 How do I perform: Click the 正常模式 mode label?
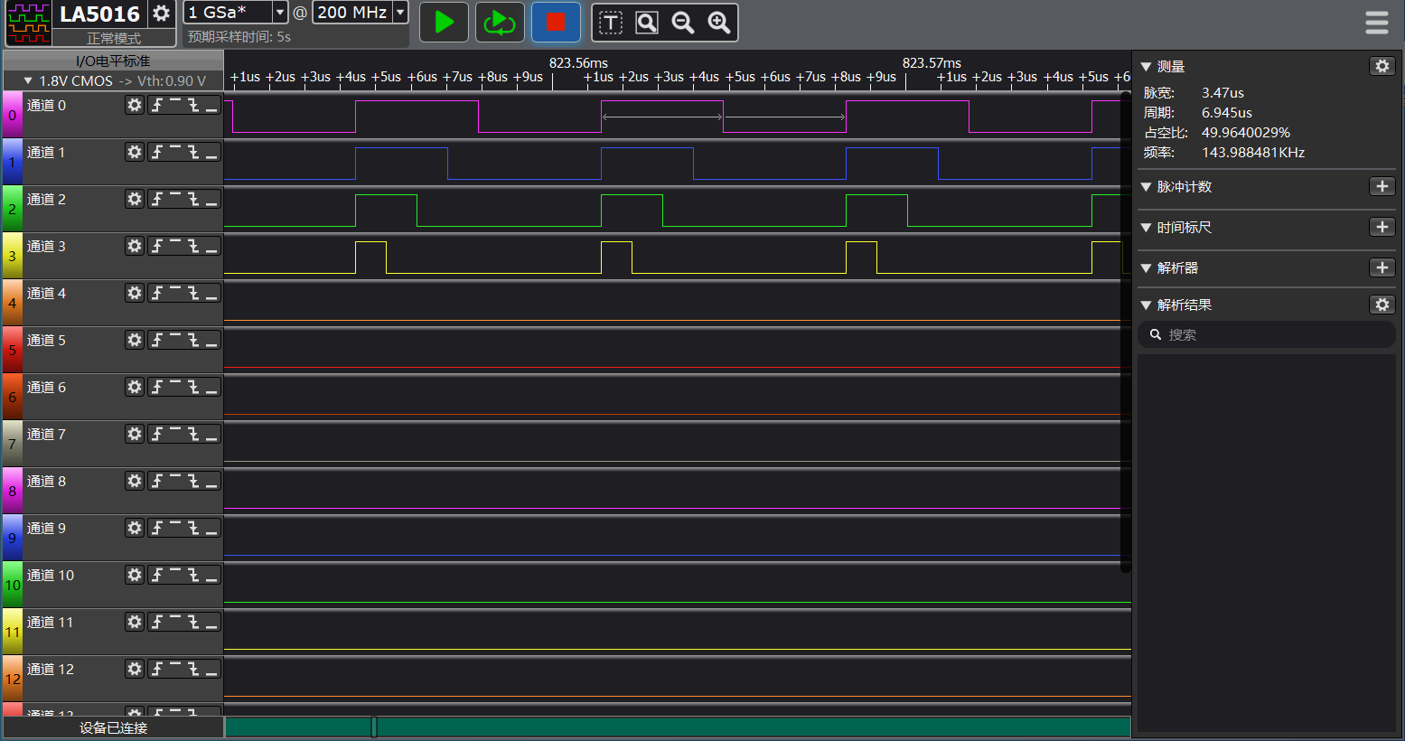pos(114,38)
